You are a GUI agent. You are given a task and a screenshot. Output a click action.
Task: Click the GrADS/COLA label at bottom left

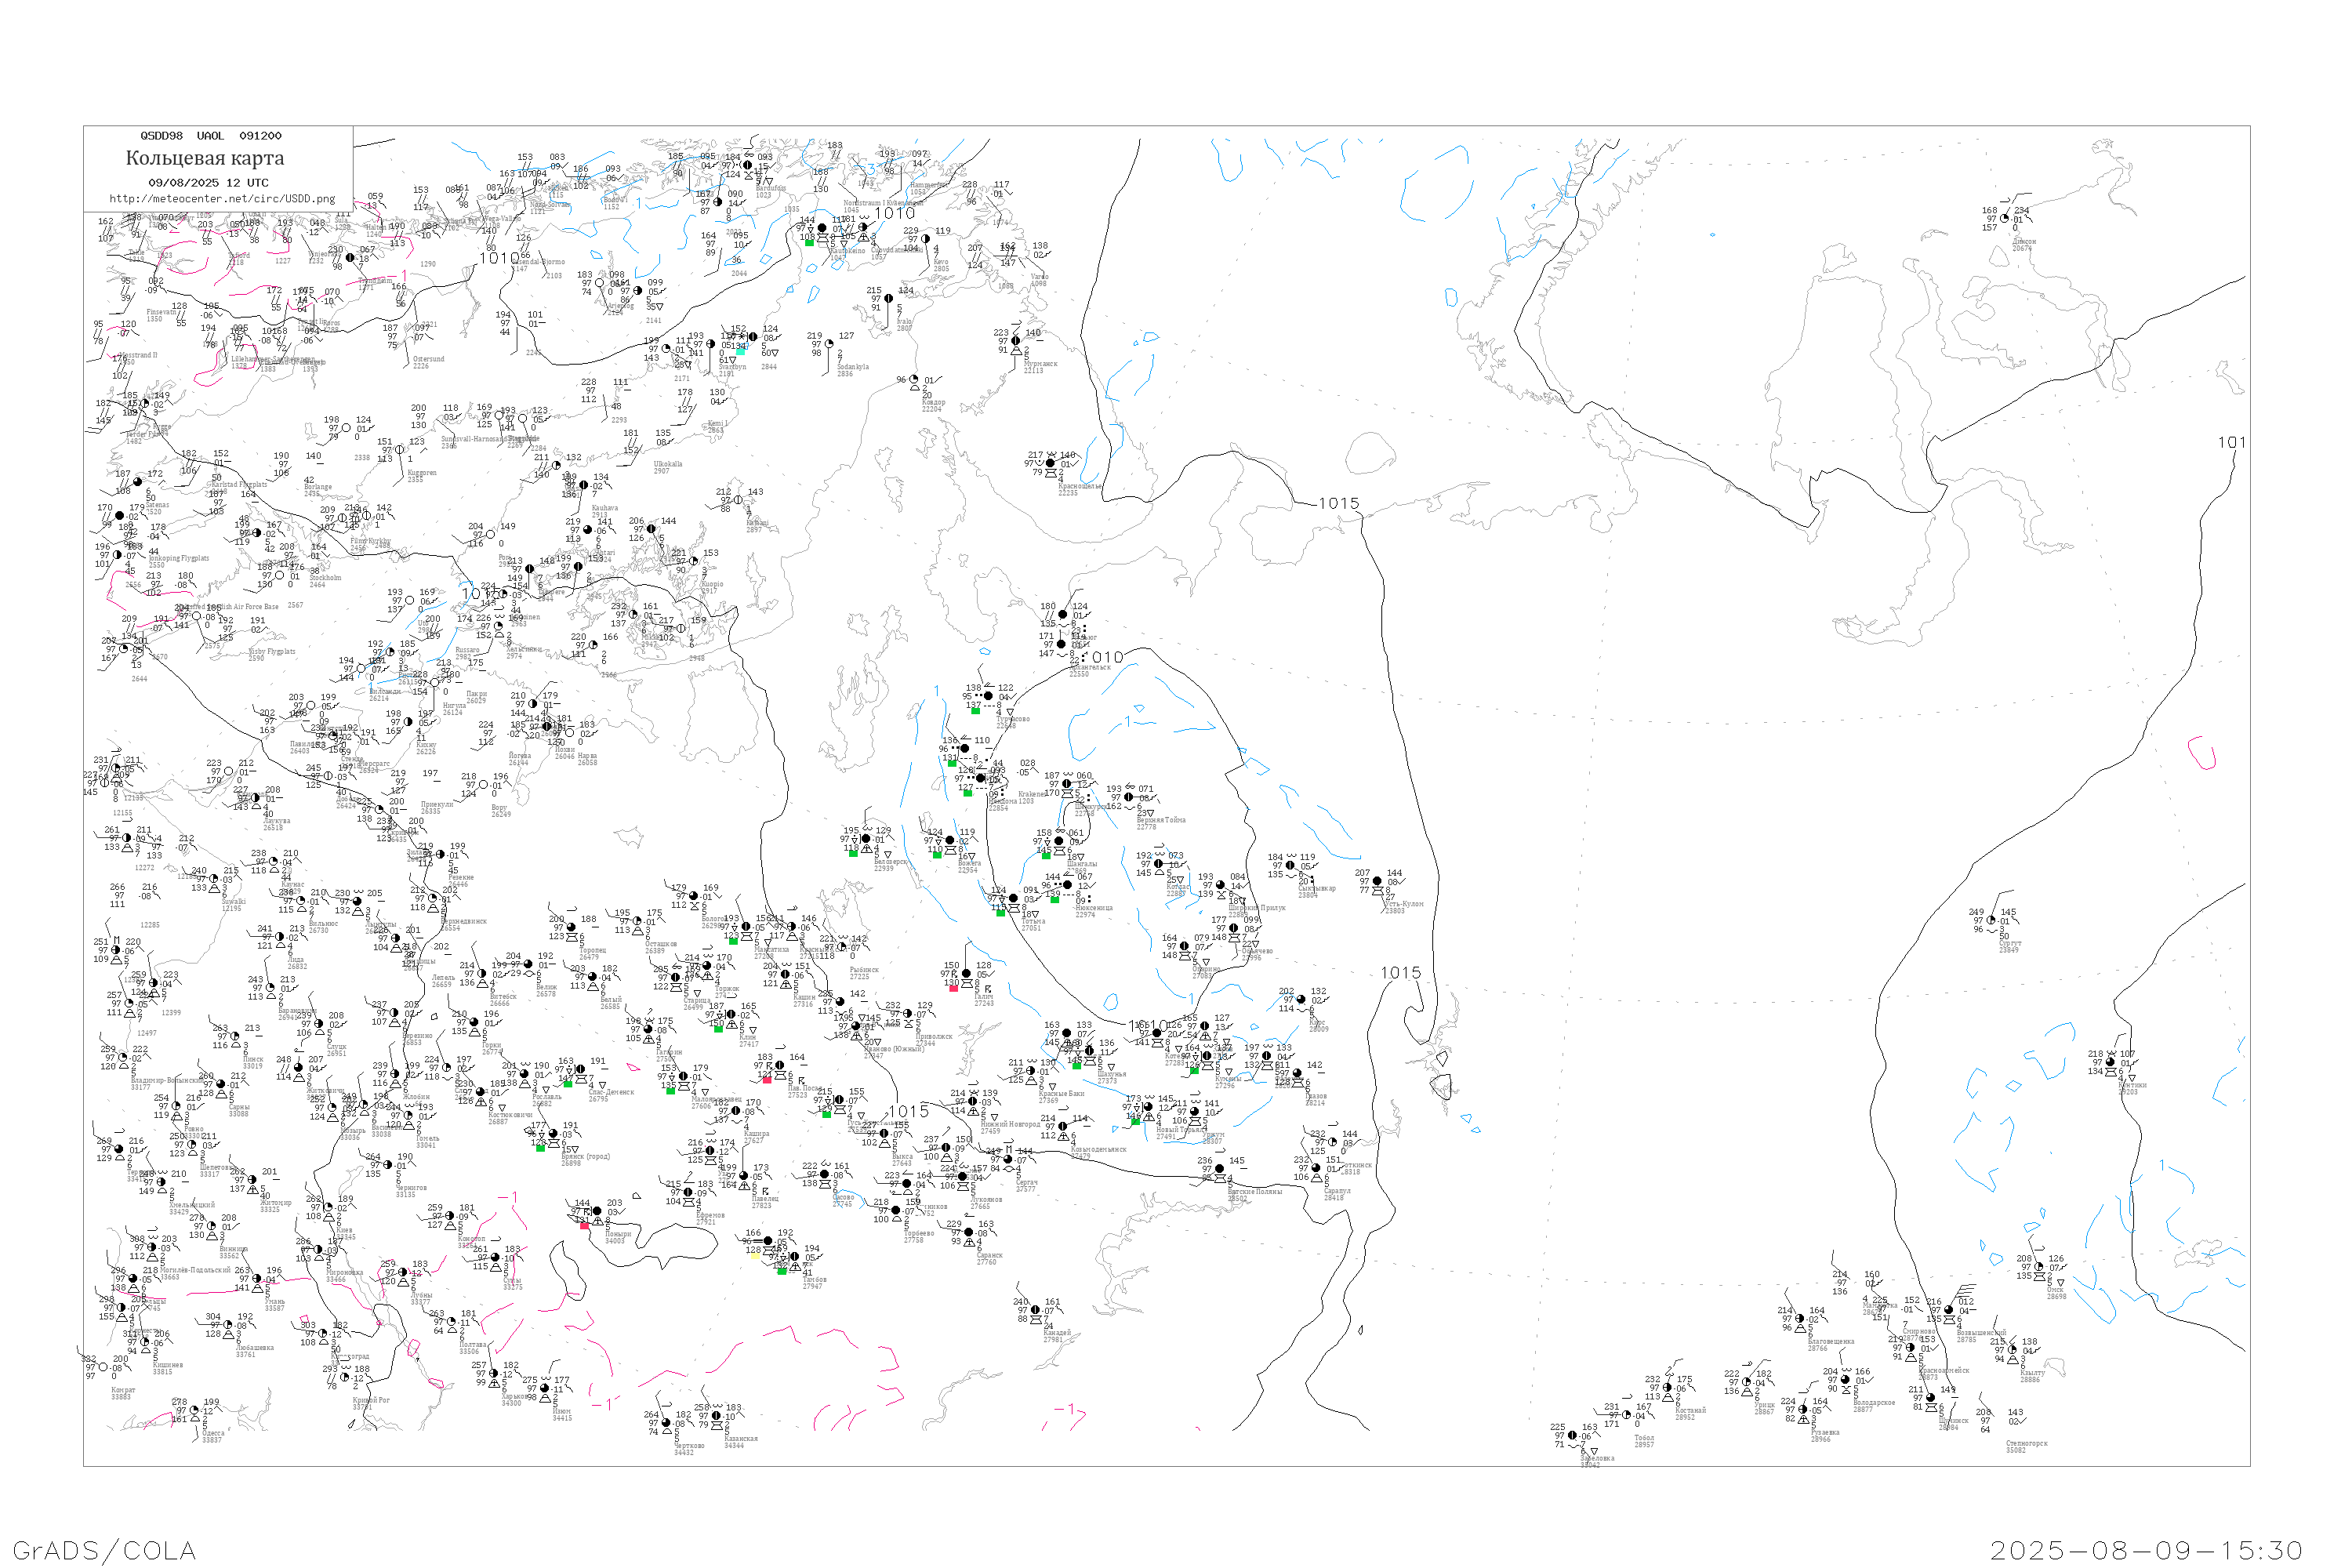[104, 1550]
